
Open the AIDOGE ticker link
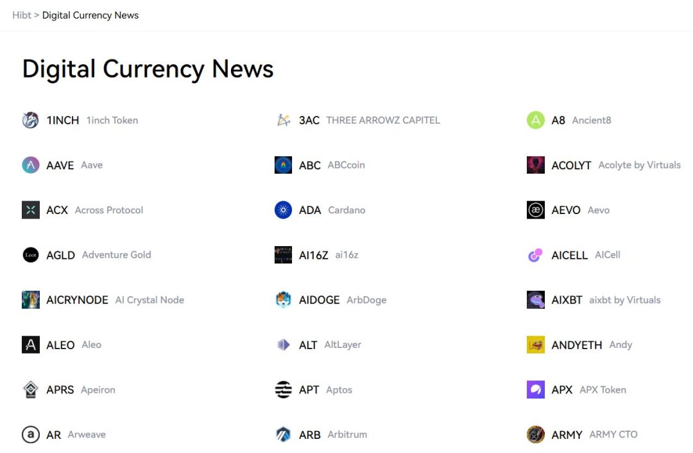319,300
